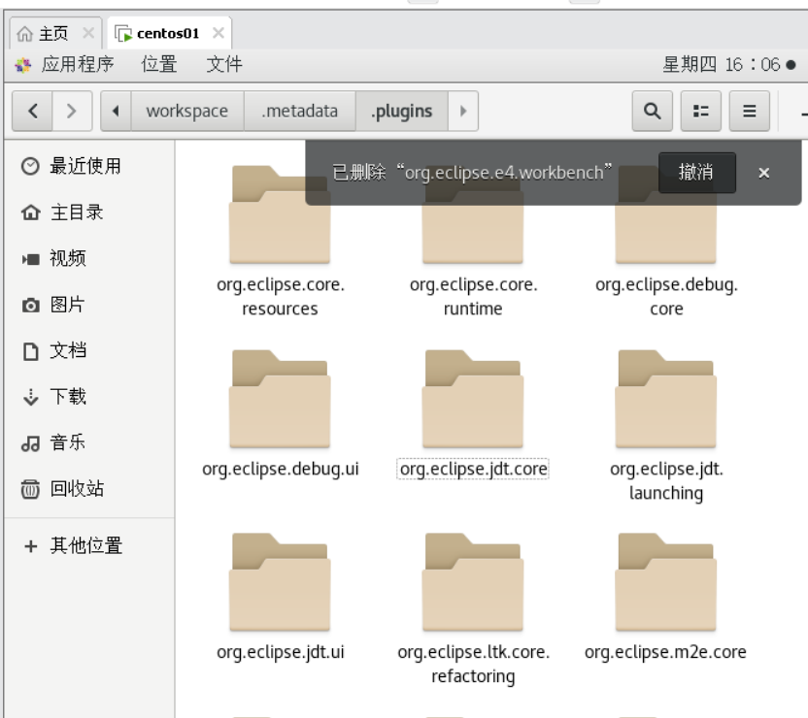
Task: Switch to the 主页 tab
Action: coord(53,34)
